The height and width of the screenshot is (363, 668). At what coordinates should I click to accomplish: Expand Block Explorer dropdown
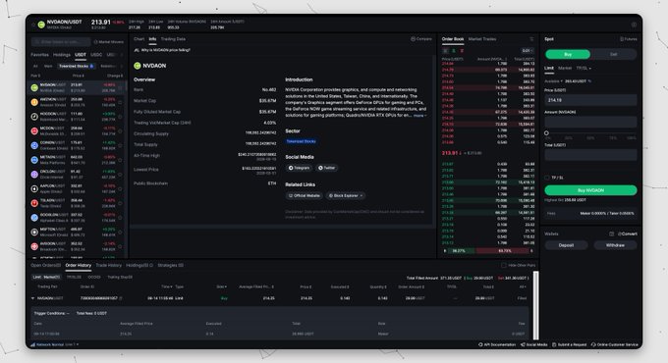pos(346,196)
